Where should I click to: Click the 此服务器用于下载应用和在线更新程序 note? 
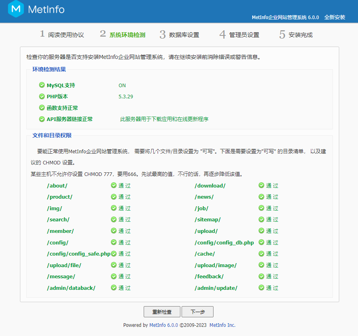point(164,119)
